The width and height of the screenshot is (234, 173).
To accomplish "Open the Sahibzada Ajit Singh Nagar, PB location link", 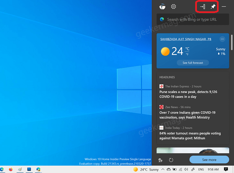I will [x=186, y=39].
